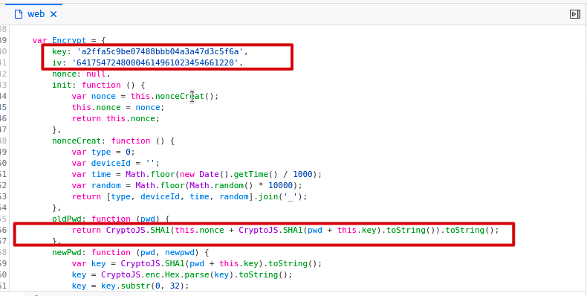Click the 'oldPwd: function (pwd) {' line
587x296 pixels.
tap(111, 219)
